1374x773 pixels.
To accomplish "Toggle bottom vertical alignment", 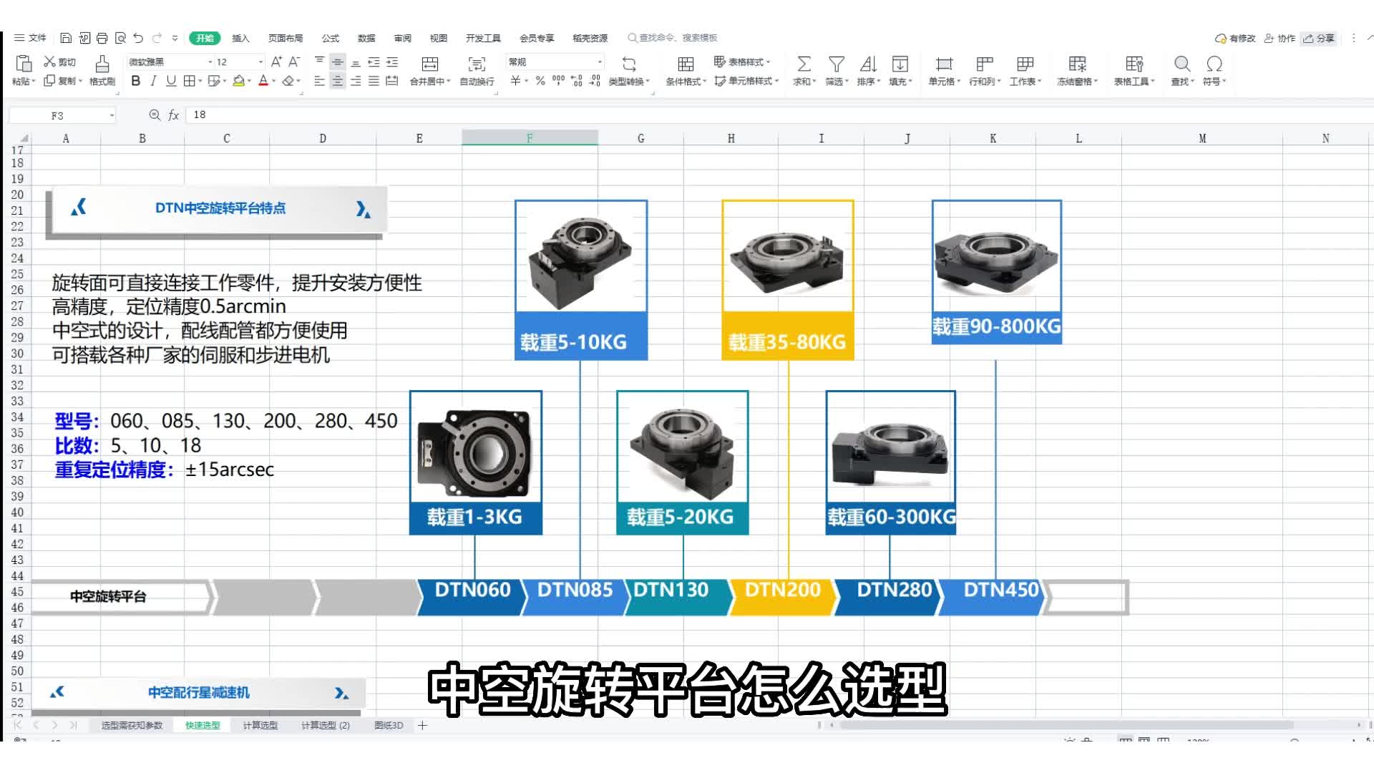I will tap(356, 62).
